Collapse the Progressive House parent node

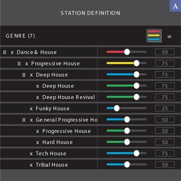point(19,64)
